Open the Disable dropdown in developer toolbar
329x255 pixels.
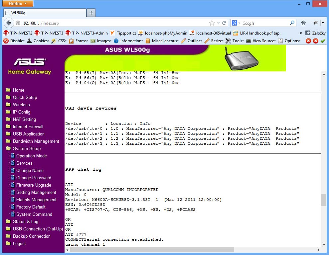tap(14, 41)
